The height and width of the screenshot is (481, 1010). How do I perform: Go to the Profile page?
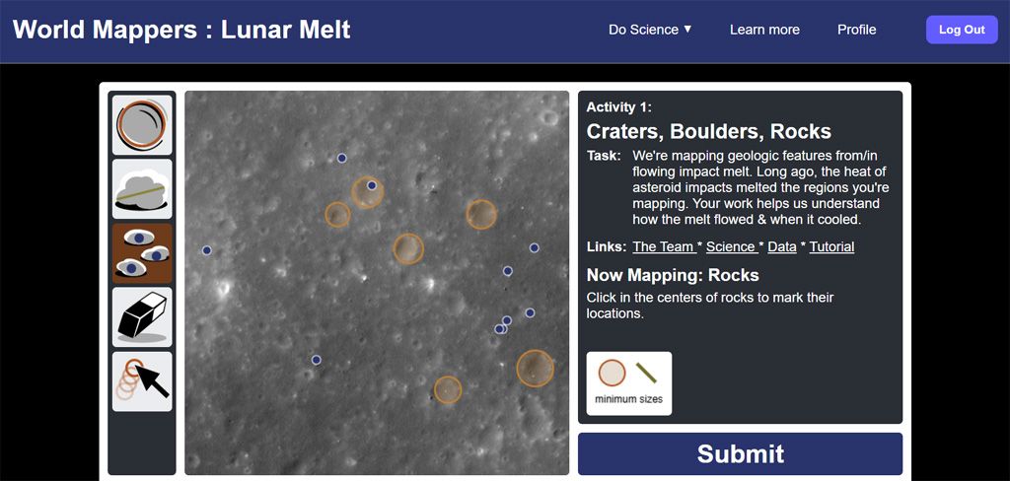(x=856, y=30)
